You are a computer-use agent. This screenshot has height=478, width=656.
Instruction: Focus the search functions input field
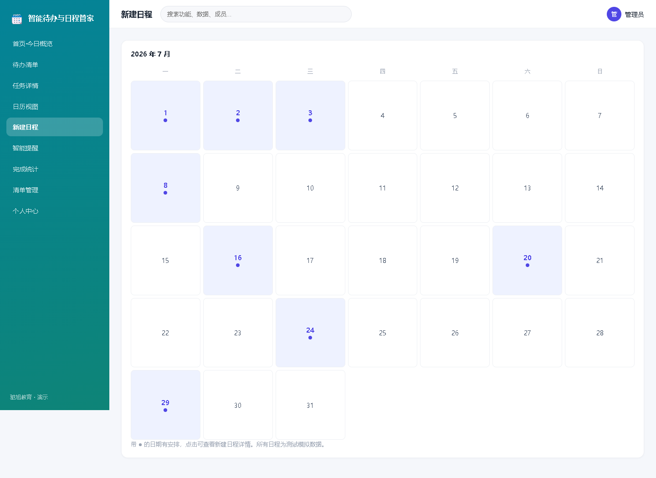point(256,14)
